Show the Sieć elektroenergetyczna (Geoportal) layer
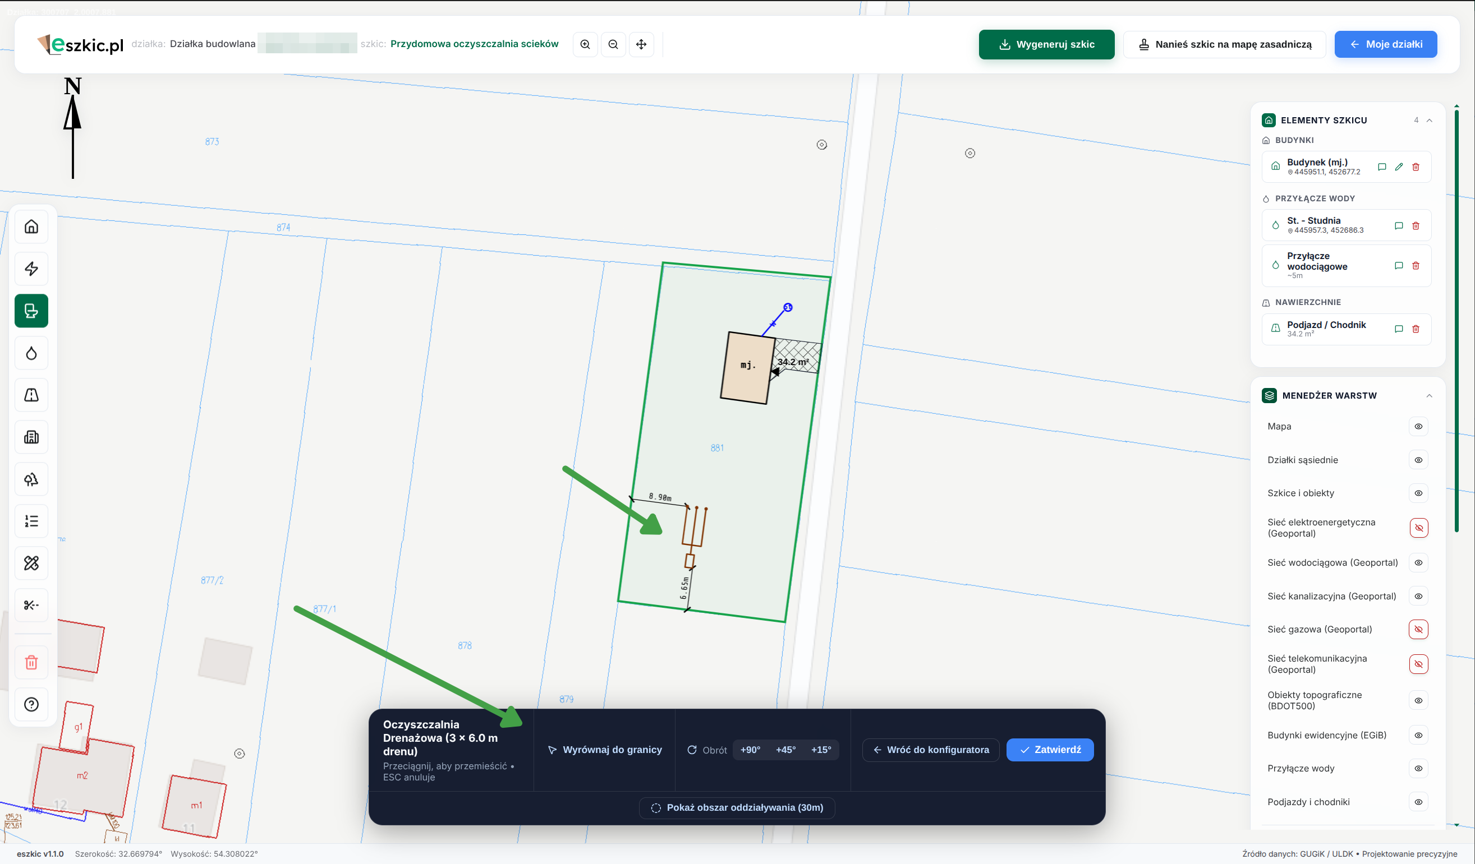Screen dimensions: 1475x864 click(x=1418, y=528)
